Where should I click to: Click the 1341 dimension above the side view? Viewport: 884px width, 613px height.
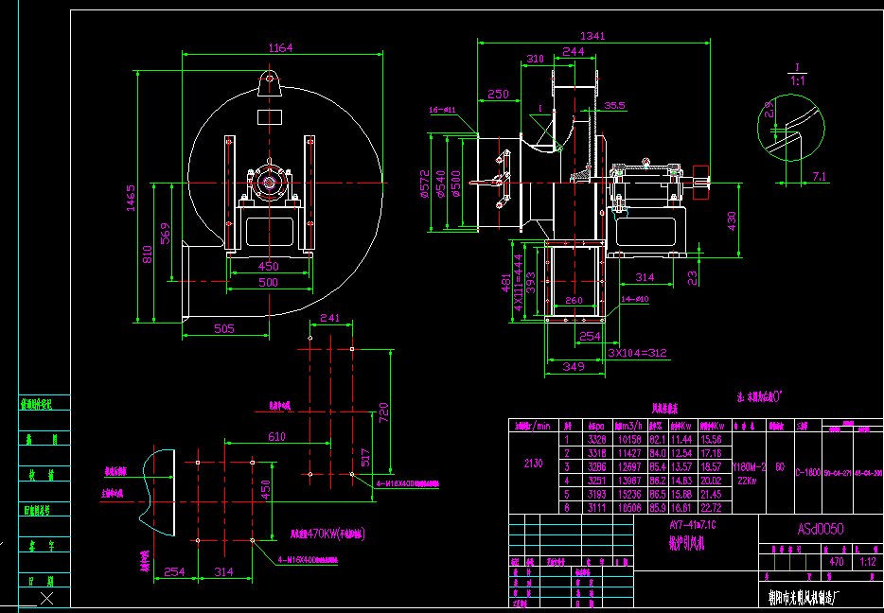click(x=592, y=36)
